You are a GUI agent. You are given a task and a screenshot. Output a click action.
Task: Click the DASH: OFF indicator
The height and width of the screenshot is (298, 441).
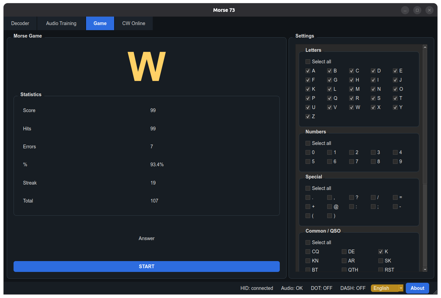[x=353, y=288]
